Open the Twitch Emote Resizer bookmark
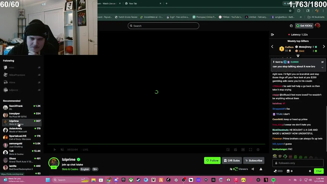 click(x=126, y=17)
